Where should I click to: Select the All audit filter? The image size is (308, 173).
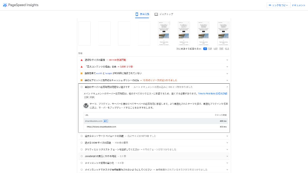click(x=205, y=49)
